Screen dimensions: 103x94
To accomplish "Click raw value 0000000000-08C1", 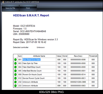I will click(x=78, y=78).
